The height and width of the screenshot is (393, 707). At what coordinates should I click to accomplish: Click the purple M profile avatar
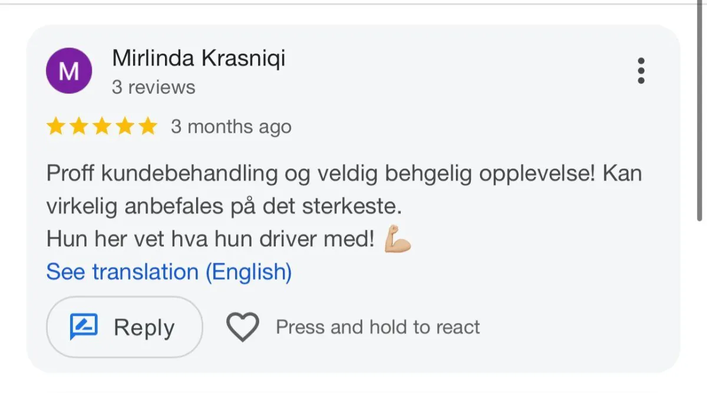point(69,71)
